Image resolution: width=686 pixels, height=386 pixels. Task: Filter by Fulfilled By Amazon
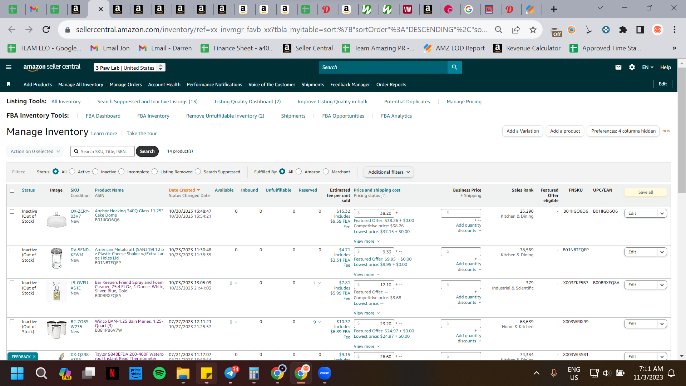(299, 172)
